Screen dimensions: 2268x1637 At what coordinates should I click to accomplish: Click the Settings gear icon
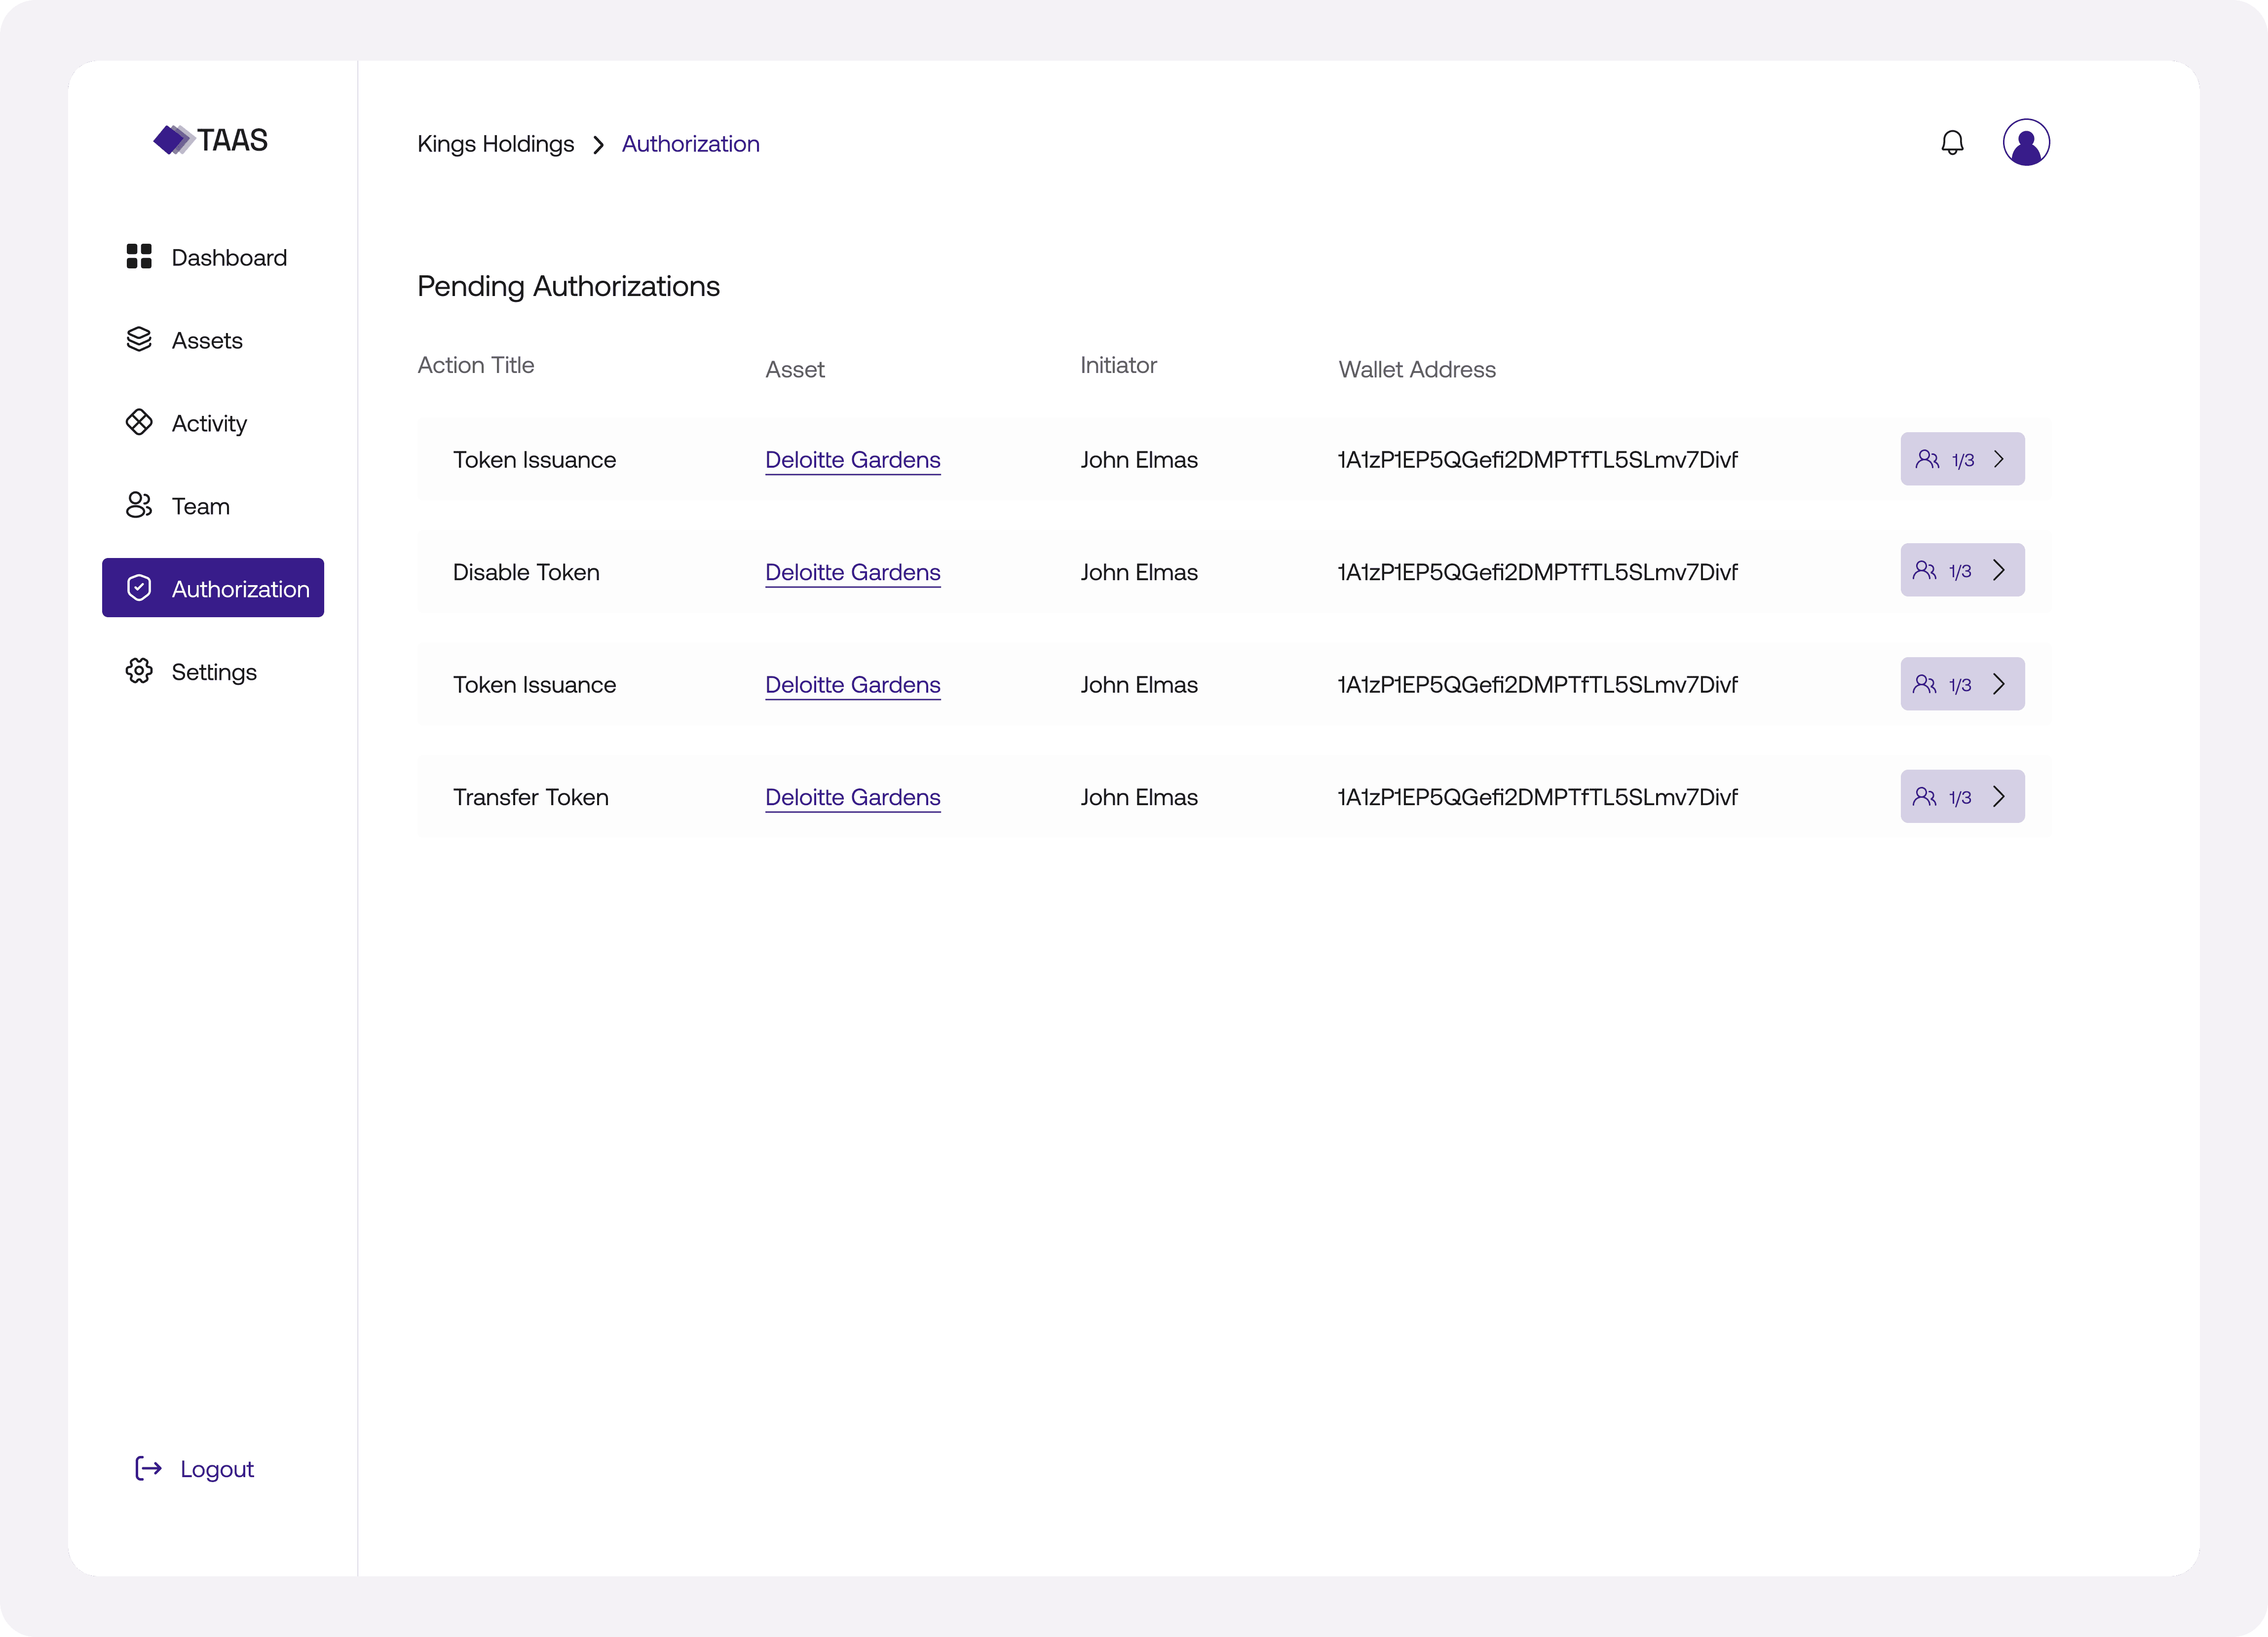point(139,671)
